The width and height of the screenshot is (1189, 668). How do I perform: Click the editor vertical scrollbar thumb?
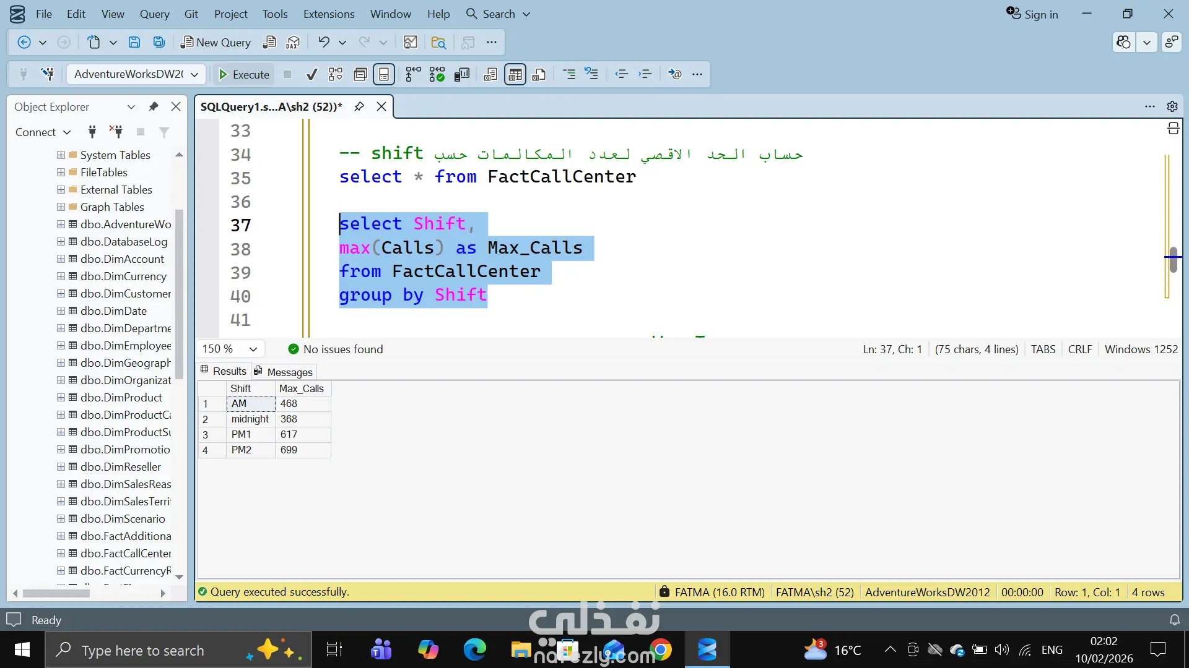click(x=1173, y=260)
